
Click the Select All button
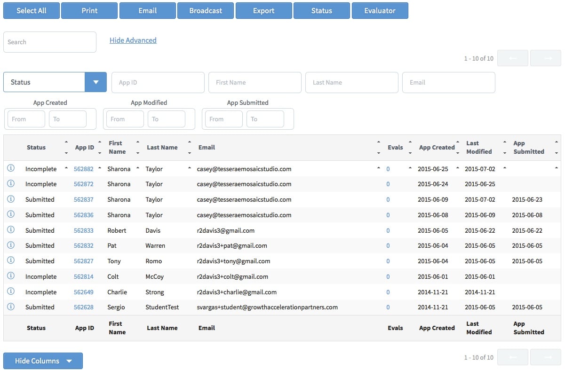(32, 10)
